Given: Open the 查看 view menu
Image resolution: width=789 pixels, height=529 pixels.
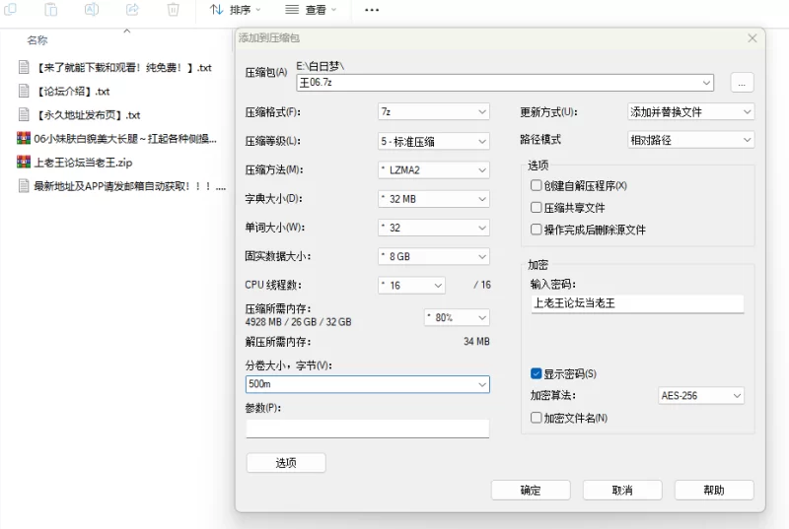Looking at the screenshot, I should point(312,10).
